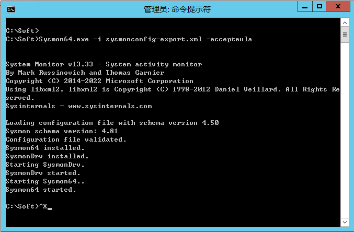The height and width of the screenshot is (232, 354).
Task: Close the command prompt window
Action: [x=338, y=7]
